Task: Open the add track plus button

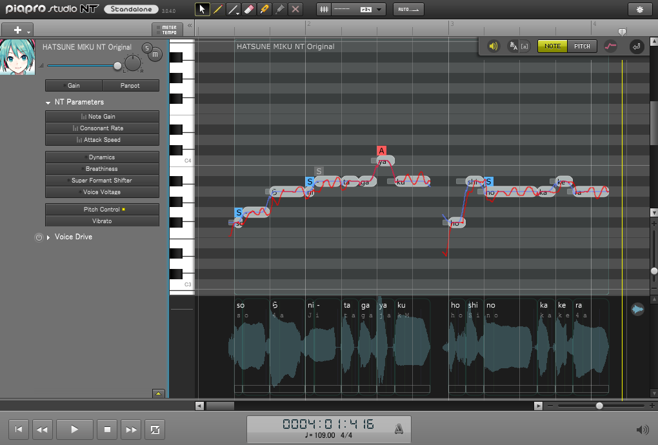Action: tap(17, 30)
